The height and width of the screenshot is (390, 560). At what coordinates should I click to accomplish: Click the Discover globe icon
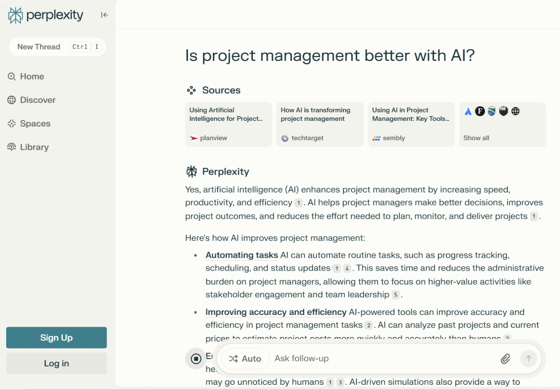tap(12, 100)
